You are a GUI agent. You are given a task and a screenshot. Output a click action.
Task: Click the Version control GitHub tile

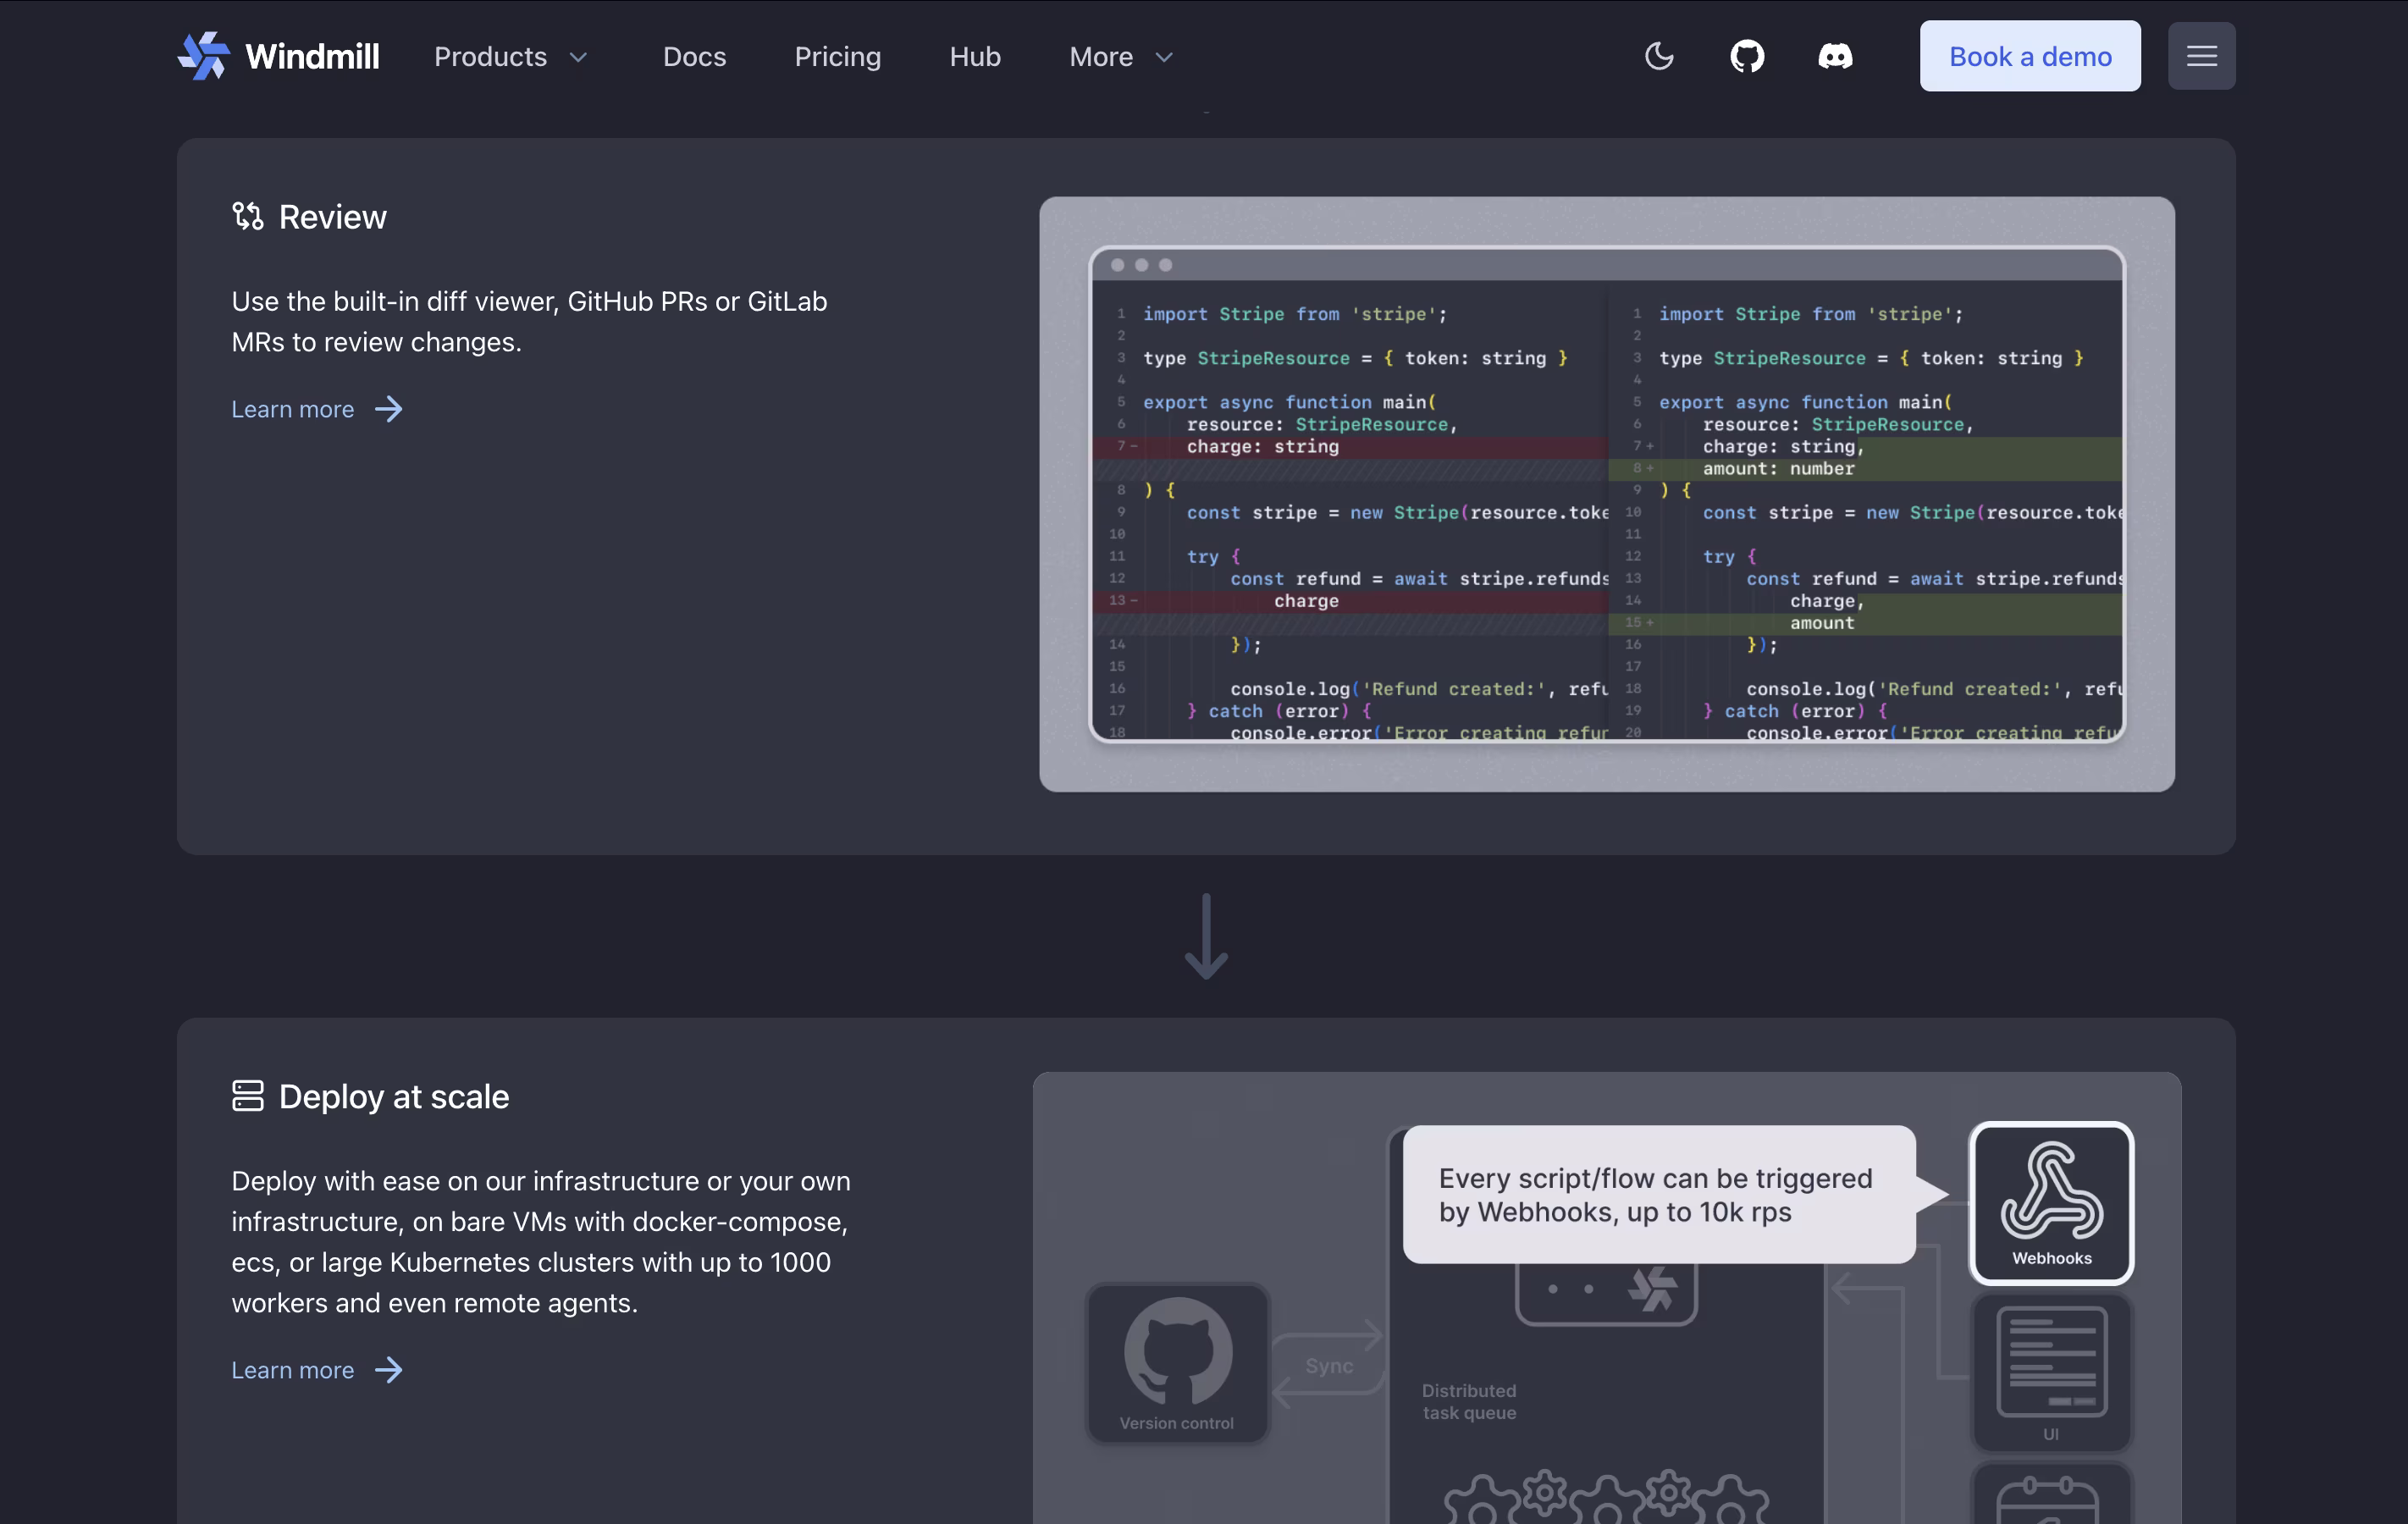pyautogui.click(x=1177, y=1363)
